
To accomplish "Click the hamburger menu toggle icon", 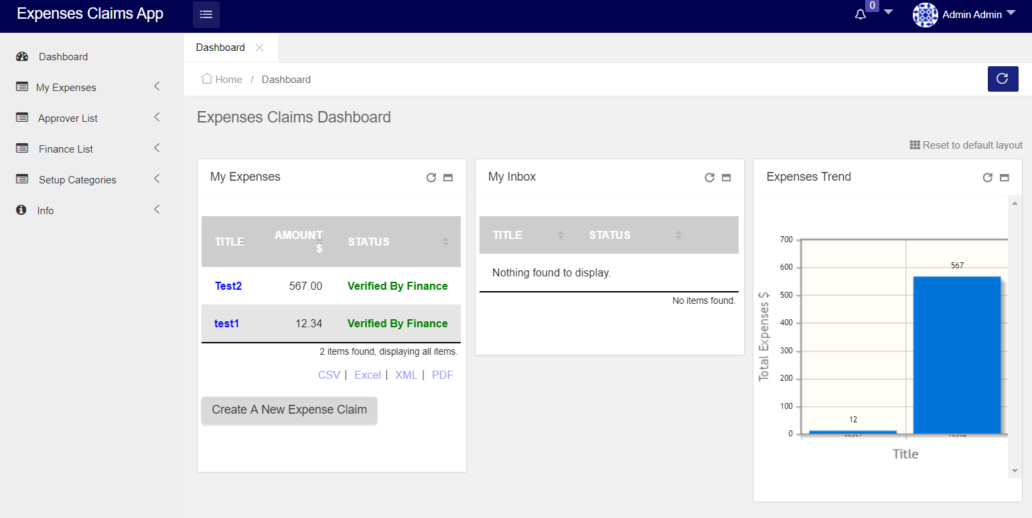I will point(206,15).
